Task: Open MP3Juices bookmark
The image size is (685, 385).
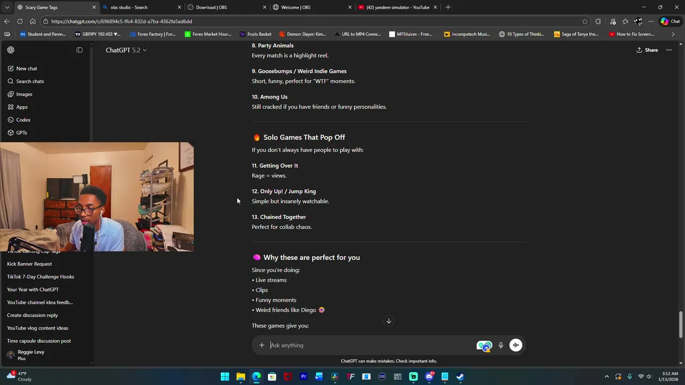Action: (410, 34)
